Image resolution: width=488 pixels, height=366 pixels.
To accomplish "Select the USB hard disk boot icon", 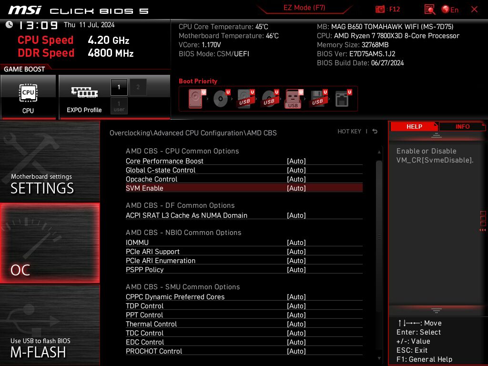I will (245, 99).
